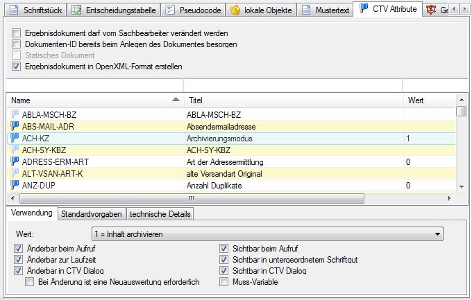Viewport: 472px width, 300px height.
Task: Click the Pseudocode tab icon
Action: [171, 10]
